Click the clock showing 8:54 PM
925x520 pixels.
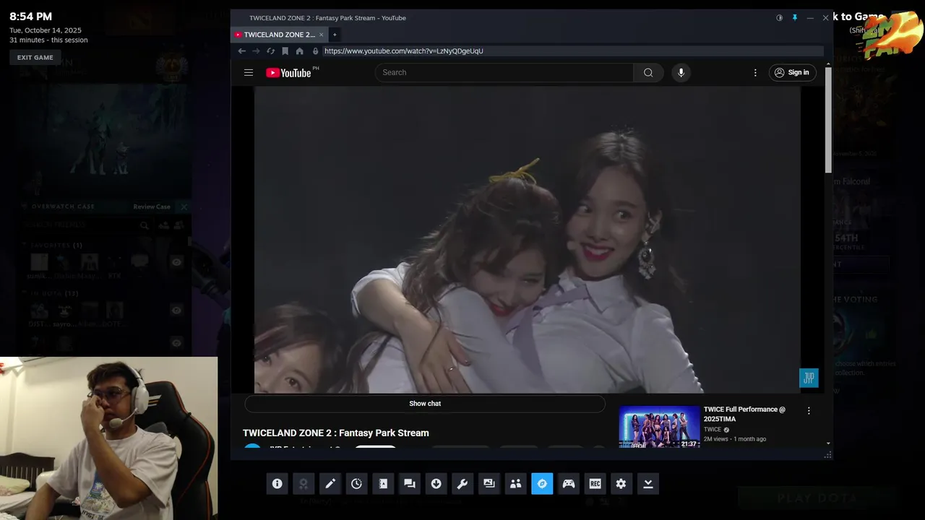click(30, 17)
